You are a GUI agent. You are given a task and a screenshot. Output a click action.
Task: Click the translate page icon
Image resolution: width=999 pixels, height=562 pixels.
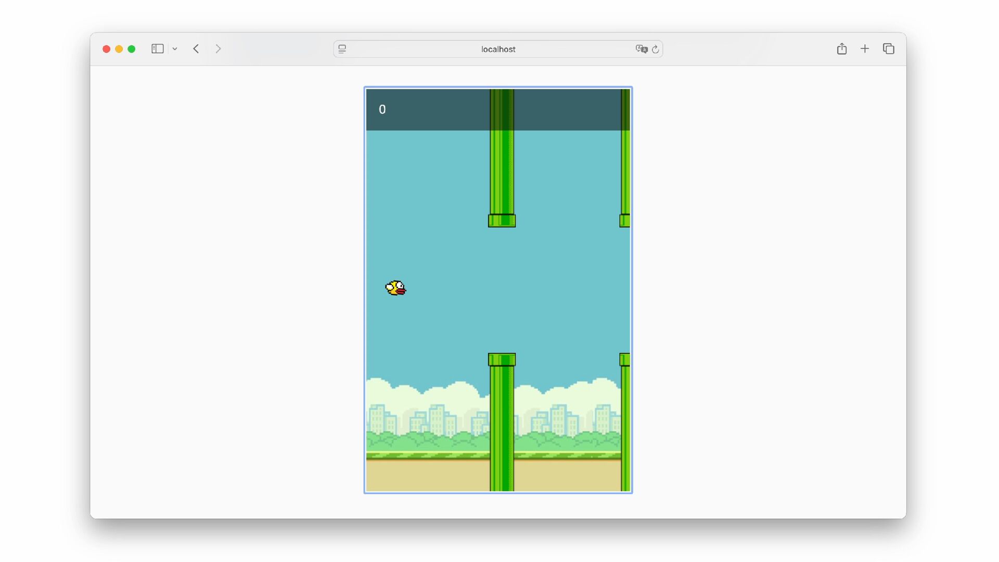(641, 49)
